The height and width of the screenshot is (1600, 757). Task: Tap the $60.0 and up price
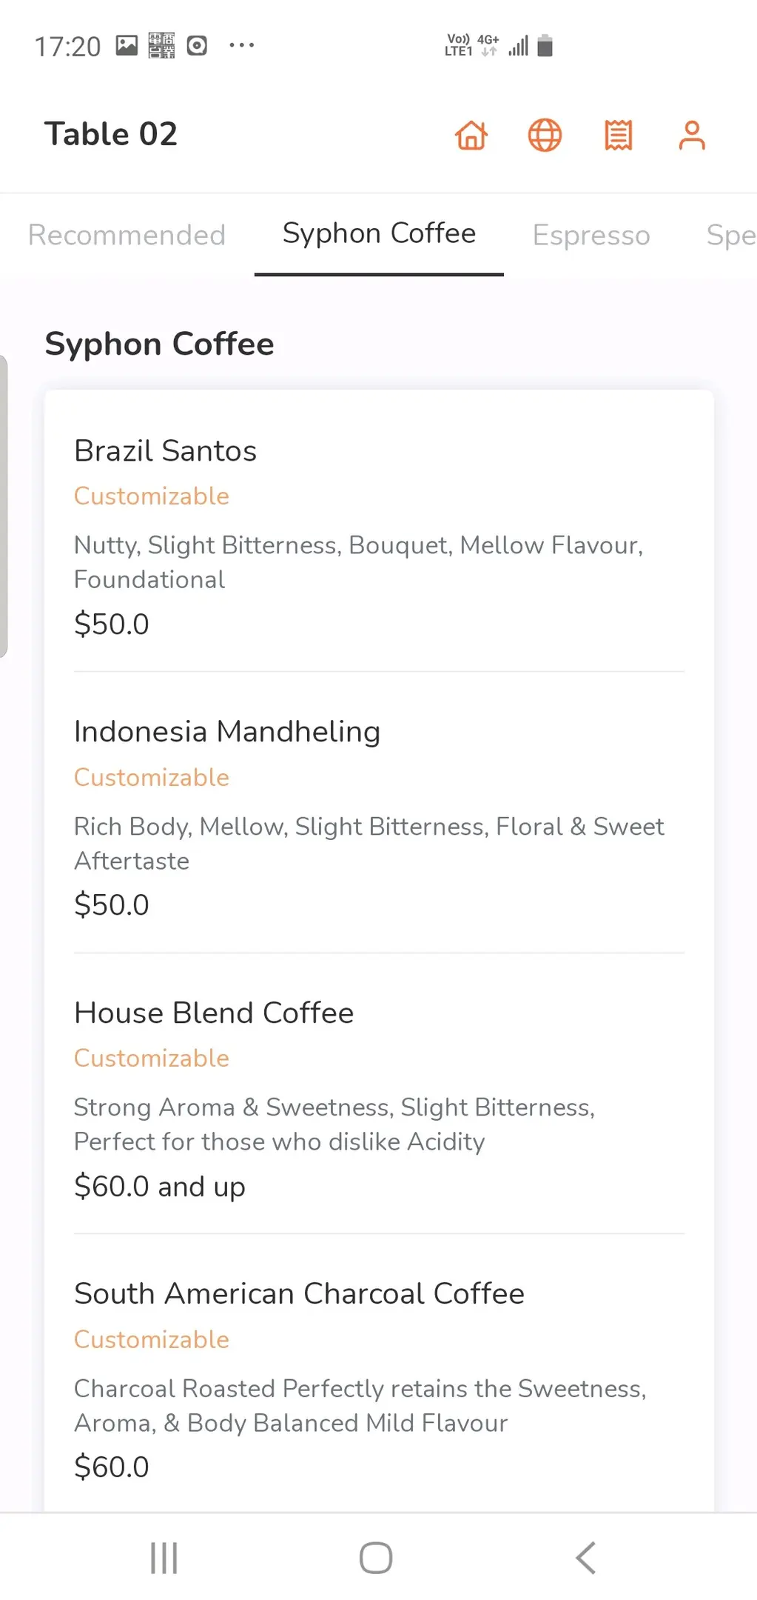[x=160, y=1187]
